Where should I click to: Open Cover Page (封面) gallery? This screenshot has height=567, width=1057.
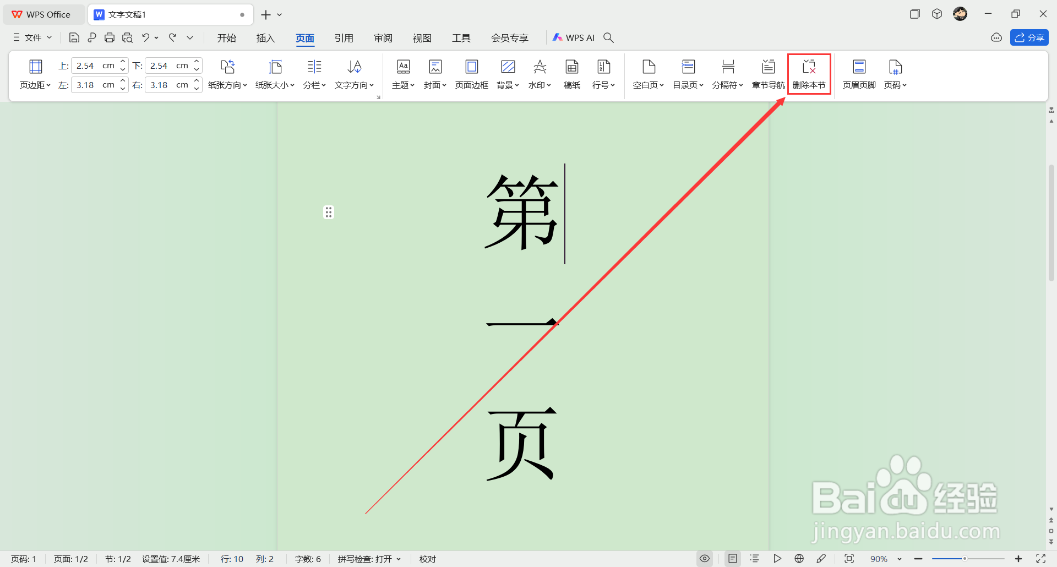coord(435,74)
